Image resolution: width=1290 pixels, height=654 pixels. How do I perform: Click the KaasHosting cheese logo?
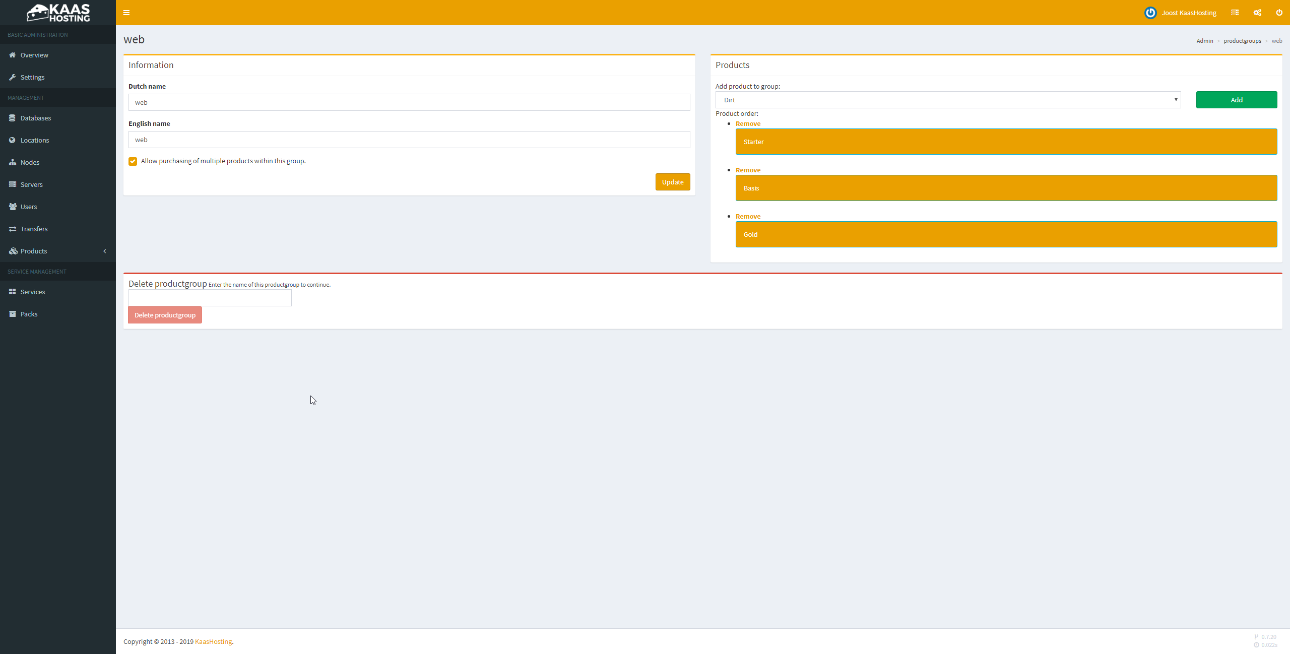(58, 13)
